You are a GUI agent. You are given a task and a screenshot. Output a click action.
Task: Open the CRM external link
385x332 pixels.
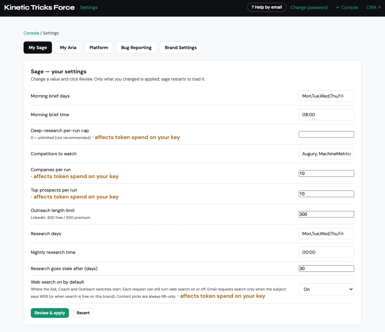click(374, 7)
